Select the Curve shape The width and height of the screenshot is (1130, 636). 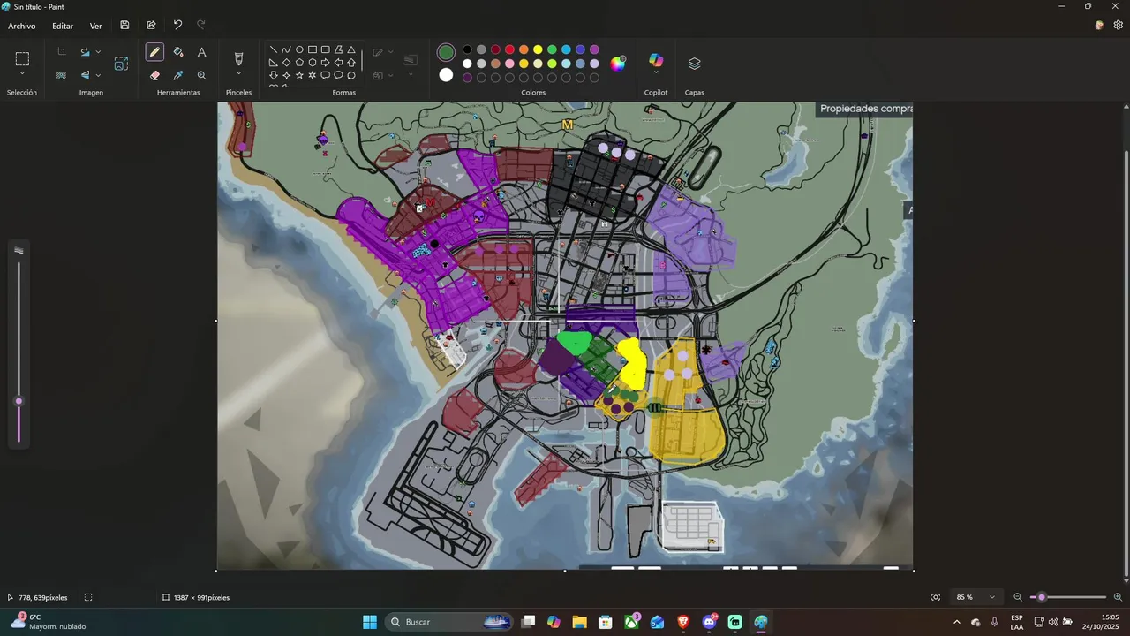[286, 50]
